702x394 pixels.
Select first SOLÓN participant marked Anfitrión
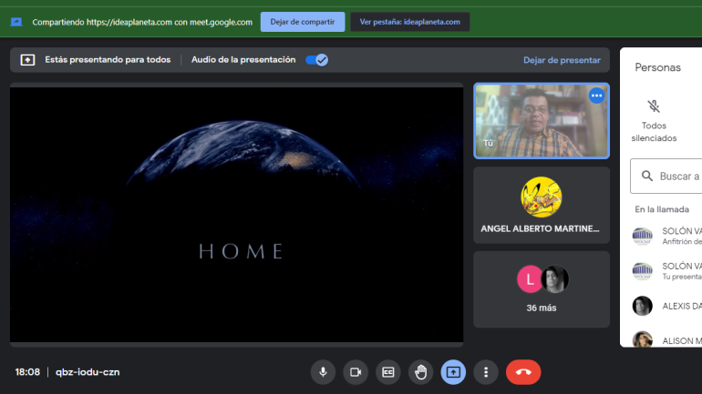666,236
